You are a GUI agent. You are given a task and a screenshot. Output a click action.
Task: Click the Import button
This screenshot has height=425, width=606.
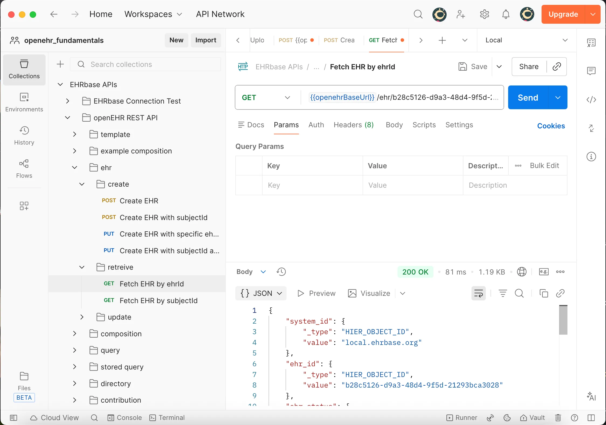(x=205, y=40)
